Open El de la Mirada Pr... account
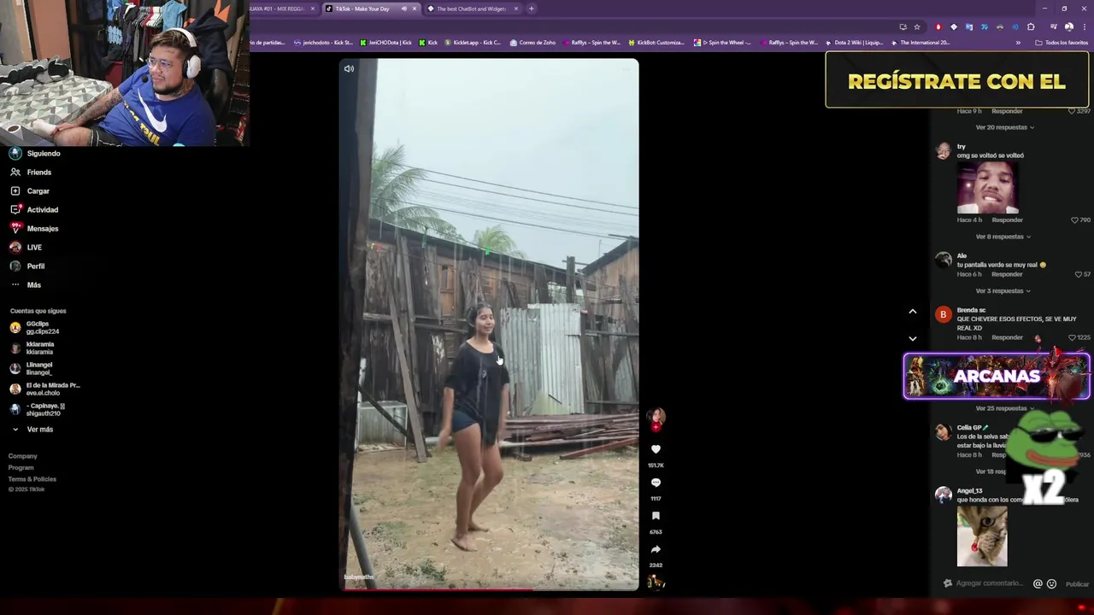 point(44,389)
